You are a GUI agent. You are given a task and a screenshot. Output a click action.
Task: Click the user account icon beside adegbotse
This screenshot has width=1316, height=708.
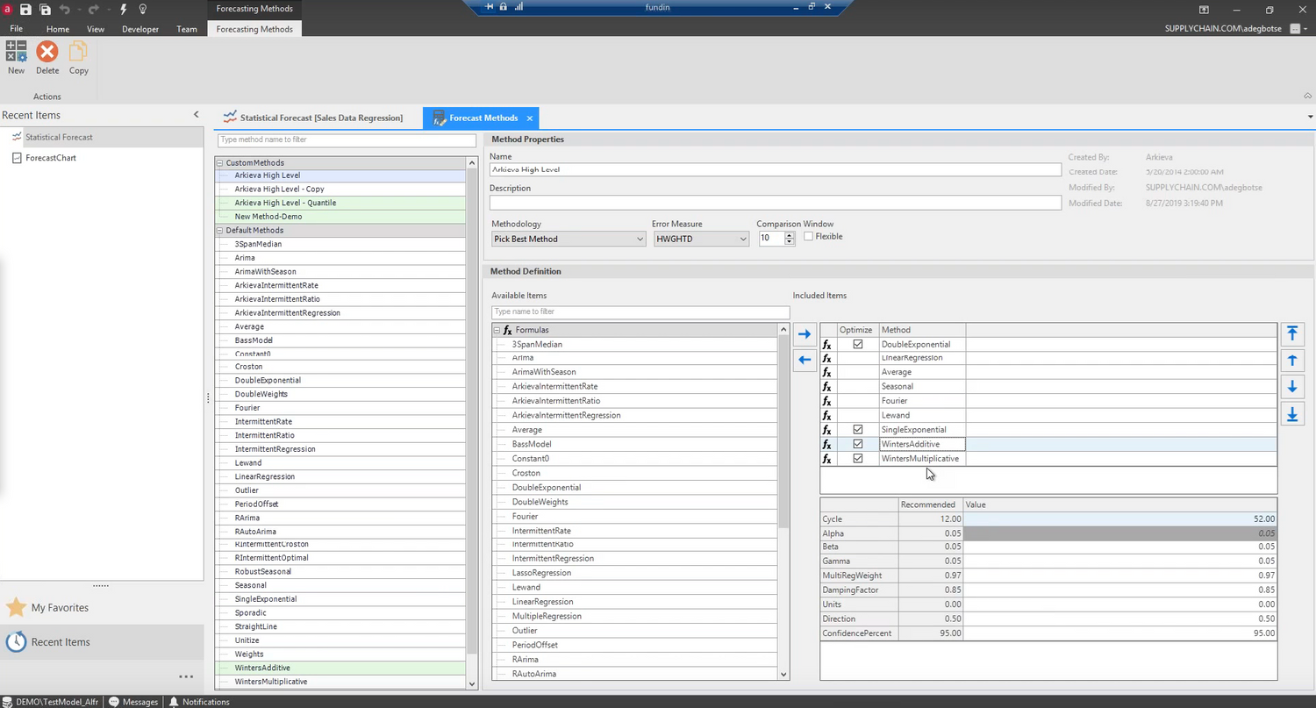1295,29
